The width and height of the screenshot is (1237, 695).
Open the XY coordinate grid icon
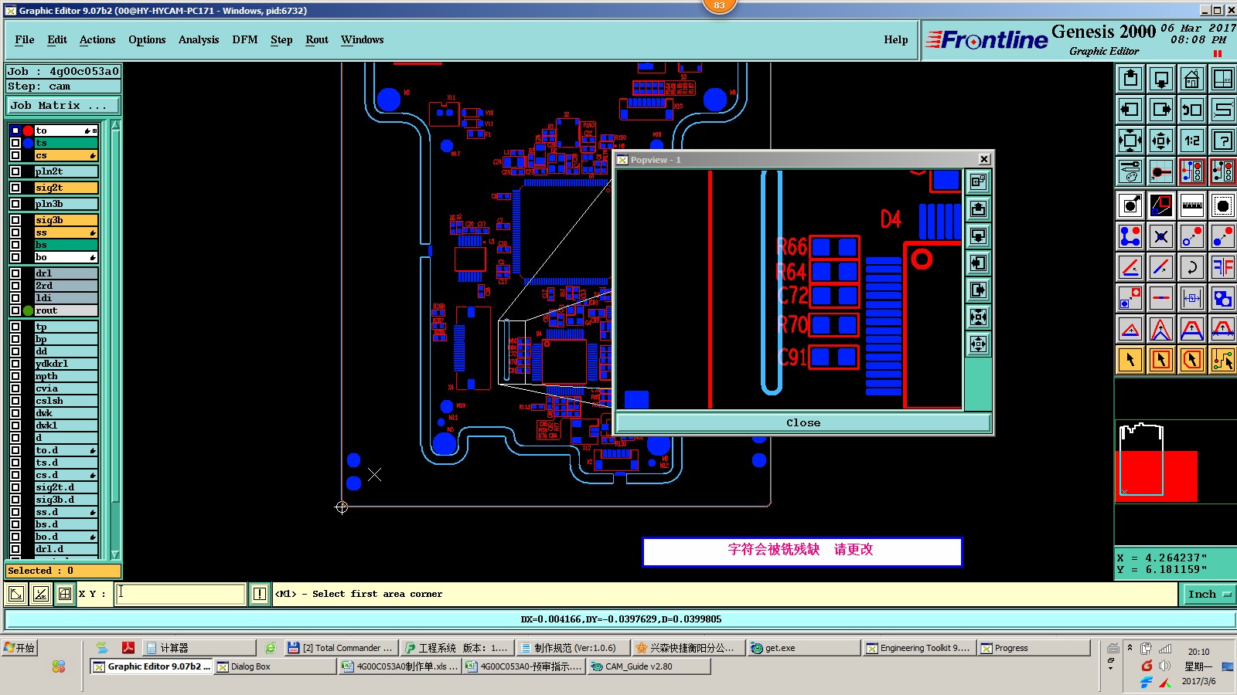point(1223,79)
